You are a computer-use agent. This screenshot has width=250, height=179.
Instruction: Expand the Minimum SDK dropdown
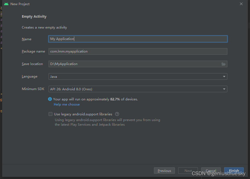138,89
